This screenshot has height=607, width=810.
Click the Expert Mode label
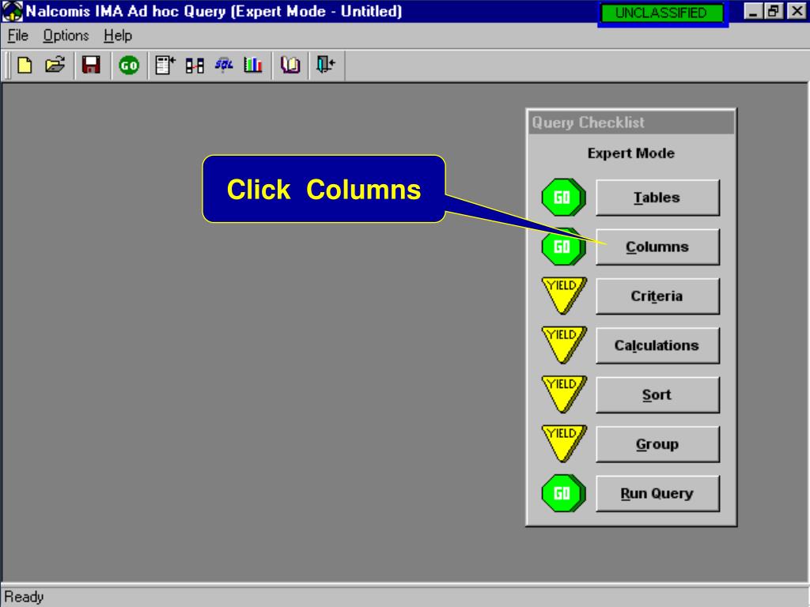click(x=630, y=153)
